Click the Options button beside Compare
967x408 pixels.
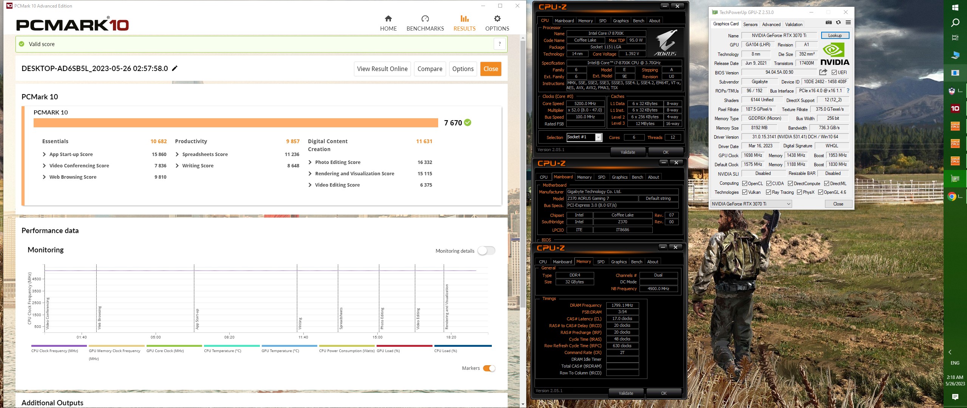point(463,69)
